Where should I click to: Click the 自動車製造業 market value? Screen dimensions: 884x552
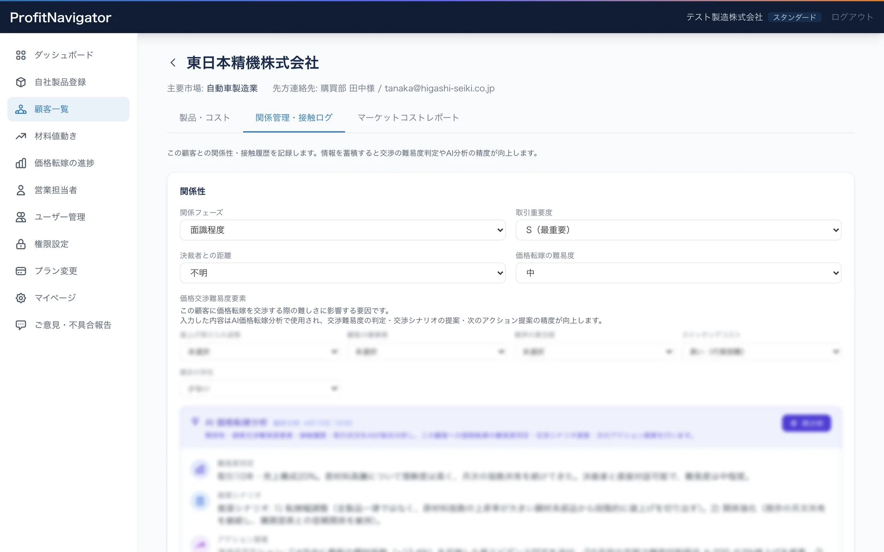click(232, 88)
